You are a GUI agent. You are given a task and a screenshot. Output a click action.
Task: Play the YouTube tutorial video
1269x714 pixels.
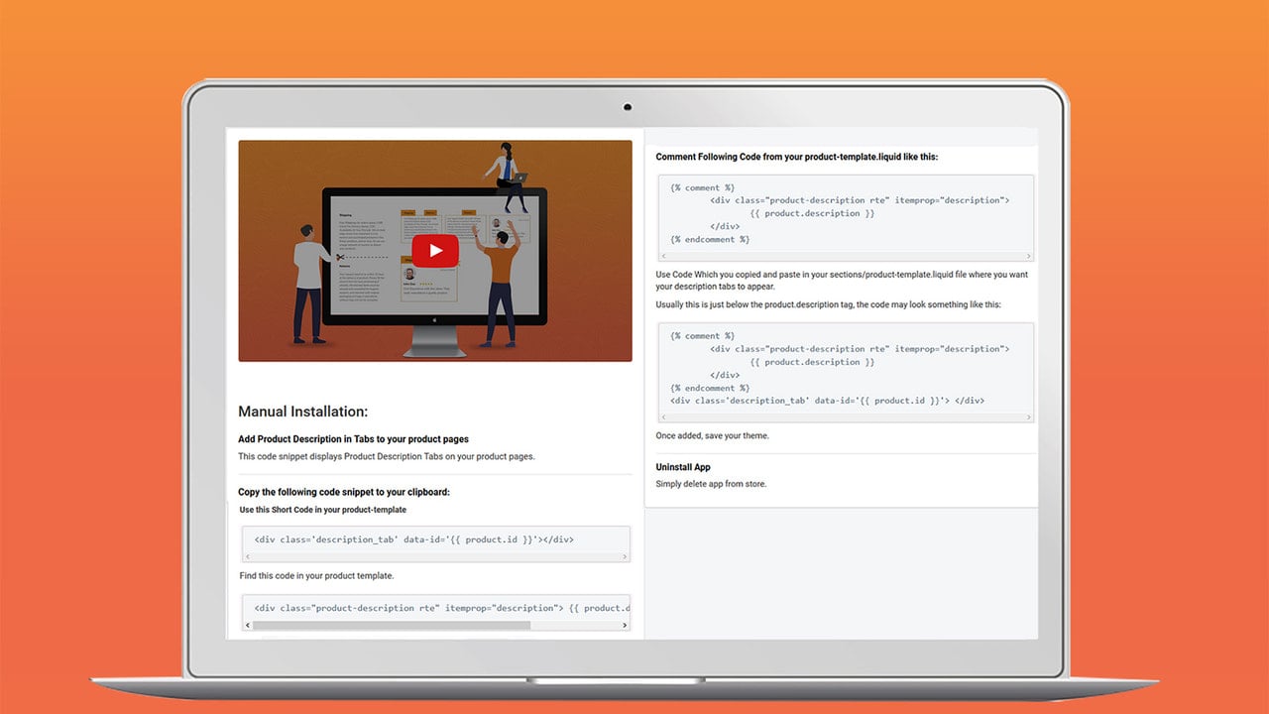tap(435, 250)
